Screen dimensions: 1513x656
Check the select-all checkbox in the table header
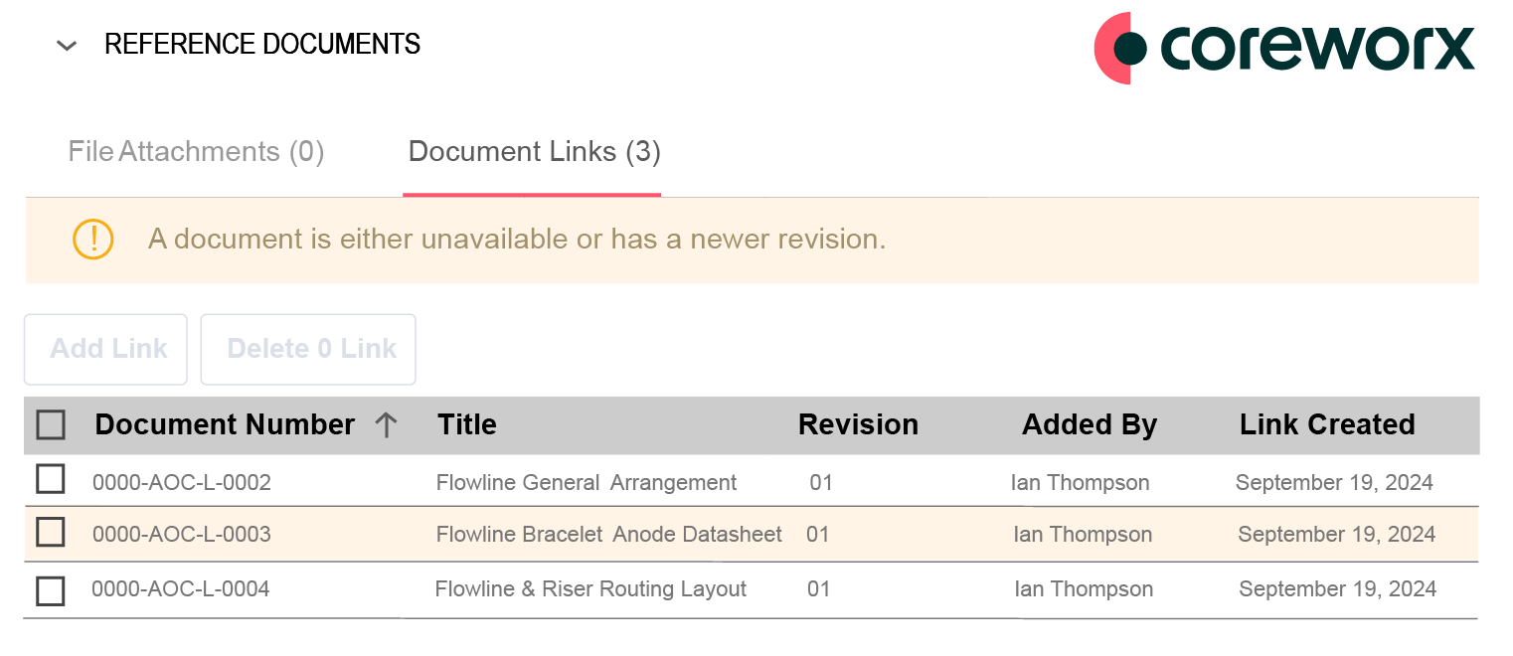50,423
